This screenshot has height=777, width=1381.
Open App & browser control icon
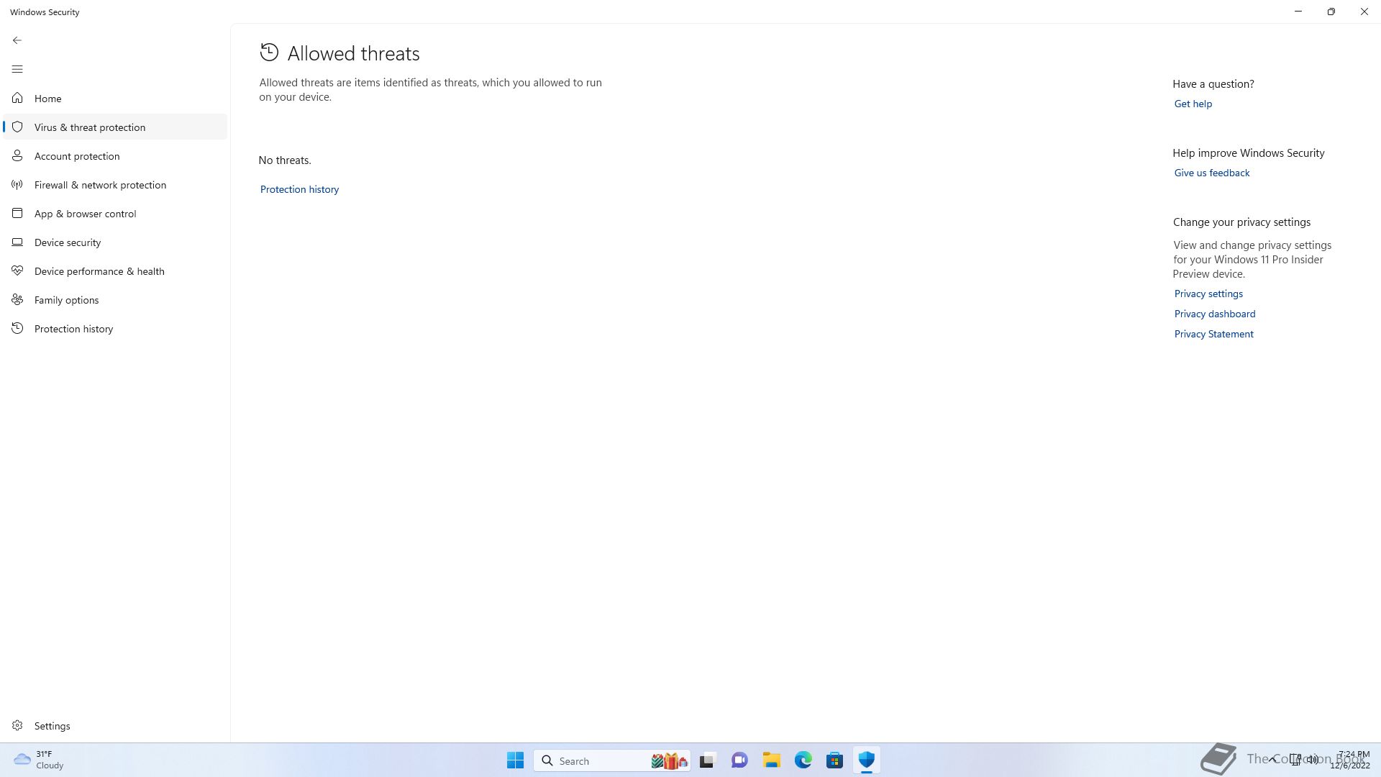tap(17, 214)
